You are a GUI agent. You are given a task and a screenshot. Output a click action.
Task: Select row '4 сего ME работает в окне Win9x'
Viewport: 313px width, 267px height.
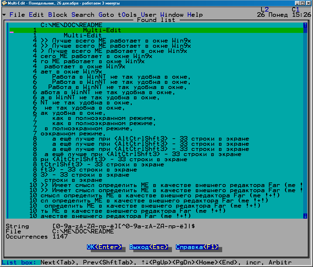click(156, 56)
